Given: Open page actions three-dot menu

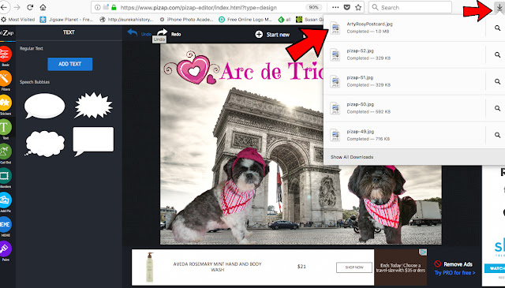Looking at the screenshot, I should click(x=335, y=7).
